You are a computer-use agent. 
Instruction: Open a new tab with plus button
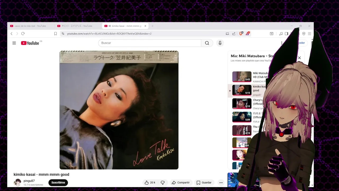pos(152,26)
